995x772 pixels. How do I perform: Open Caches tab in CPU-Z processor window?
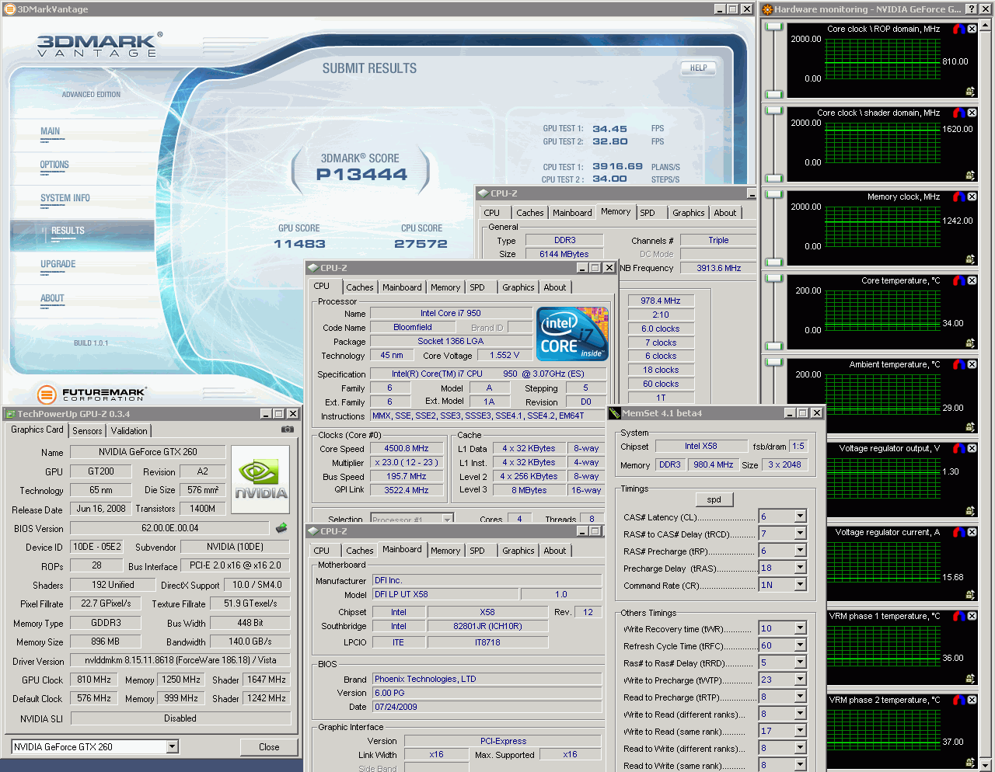(x=360, y=287)
